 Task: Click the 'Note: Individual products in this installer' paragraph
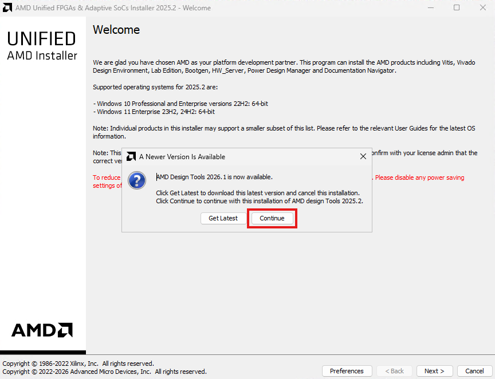(x=284, y=132)
